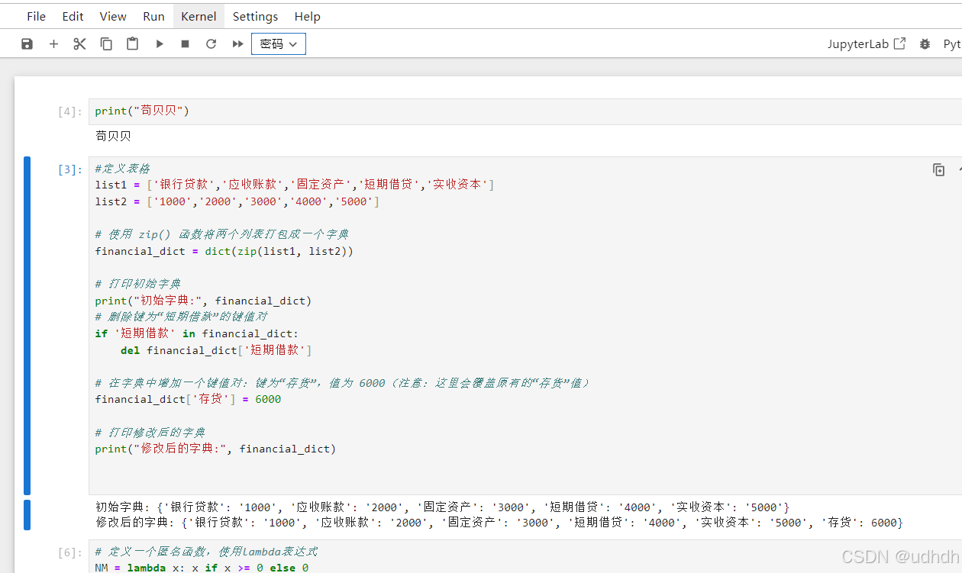Duplicate cell [3] using its copy icon
This screenshot has height=573, width=962.
[x=939, y=169]
